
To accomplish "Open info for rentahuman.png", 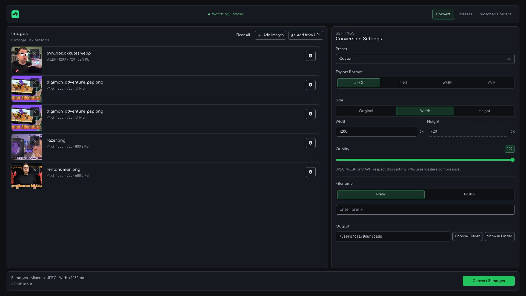I will point(310,172).
